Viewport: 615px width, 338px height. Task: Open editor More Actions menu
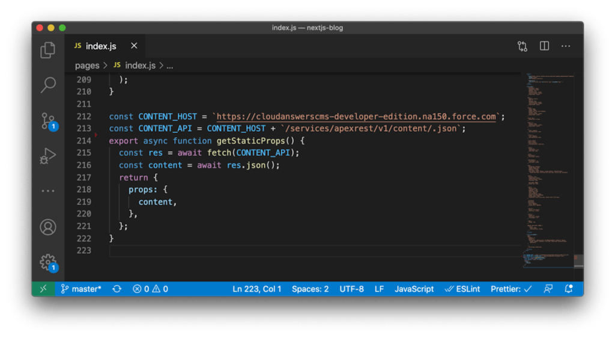(566, 46)
